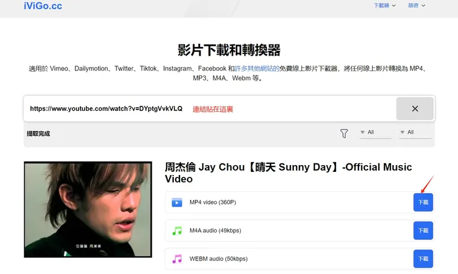Image resolution: width=458 pixels, height=274 pixels.
Task: Click the video title 周杰倫 Jay Chou text
Action: coord(288,173)
